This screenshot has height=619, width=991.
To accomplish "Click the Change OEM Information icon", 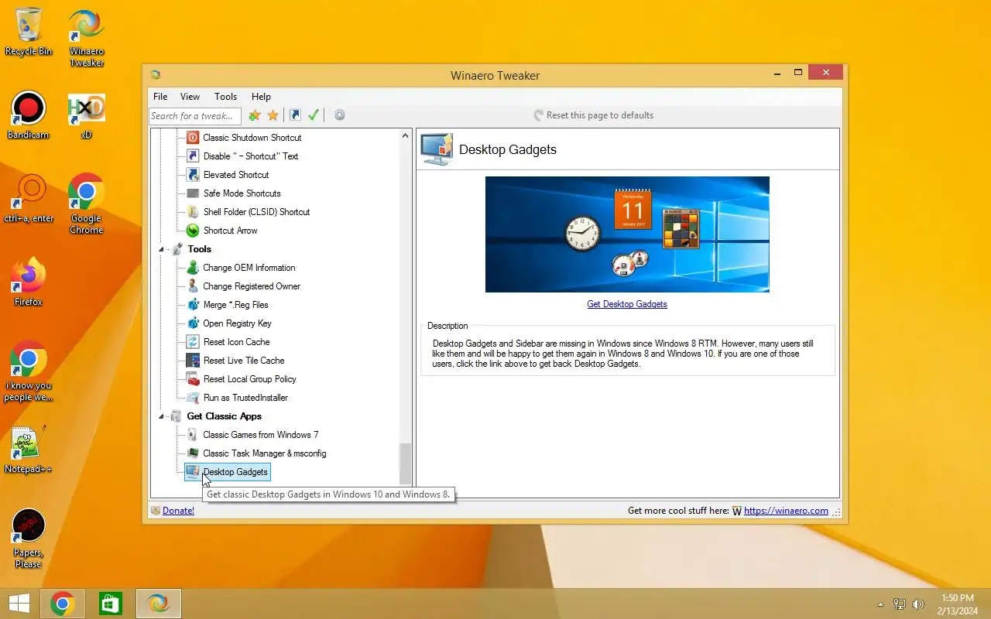I will 193,268.
